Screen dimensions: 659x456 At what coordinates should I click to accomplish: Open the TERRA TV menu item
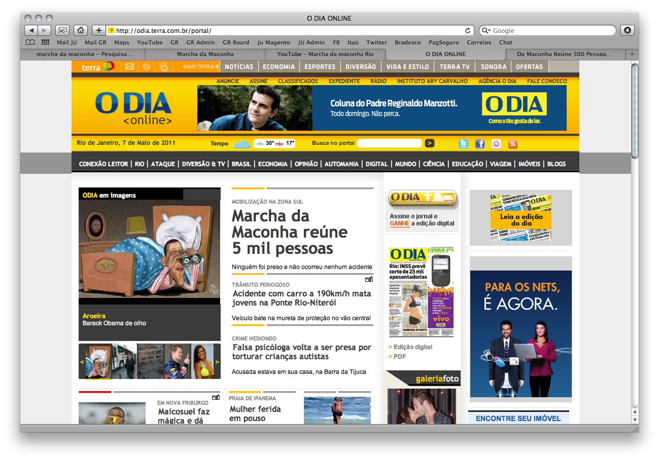coord(455,66)
